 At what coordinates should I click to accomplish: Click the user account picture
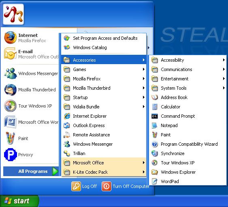point(13,14)
